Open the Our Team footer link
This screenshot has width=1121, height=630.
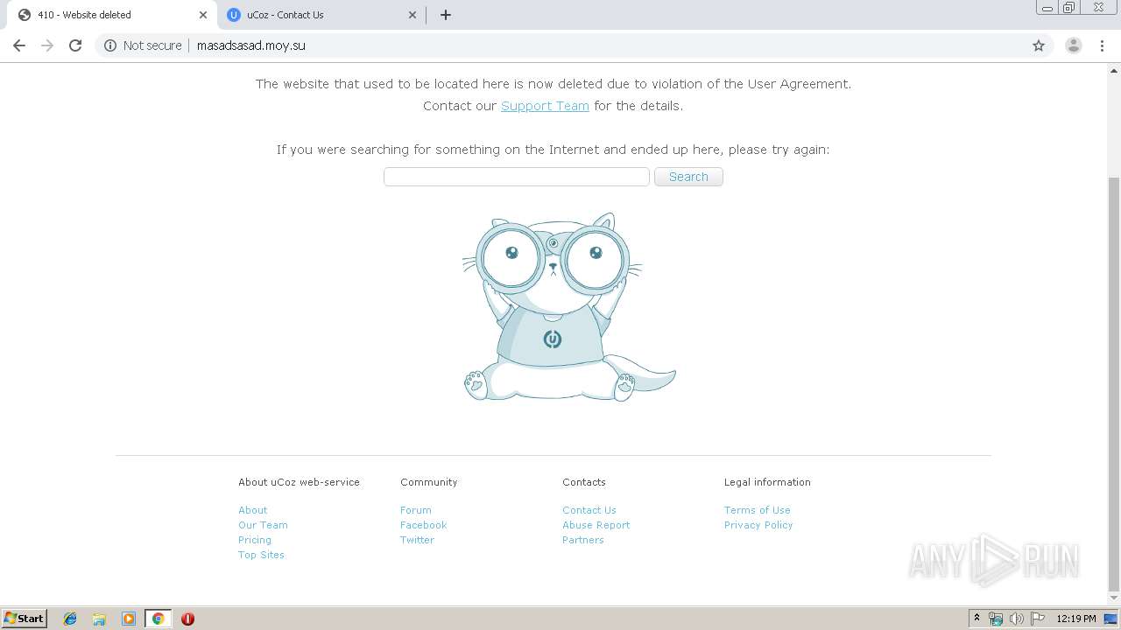pyautogui.click(x=263, y=525)
